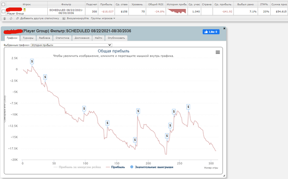This screenshot has width=288, height=179.
Task: Sort by the 'Прибыль' column header
Action: pos(106,4)
